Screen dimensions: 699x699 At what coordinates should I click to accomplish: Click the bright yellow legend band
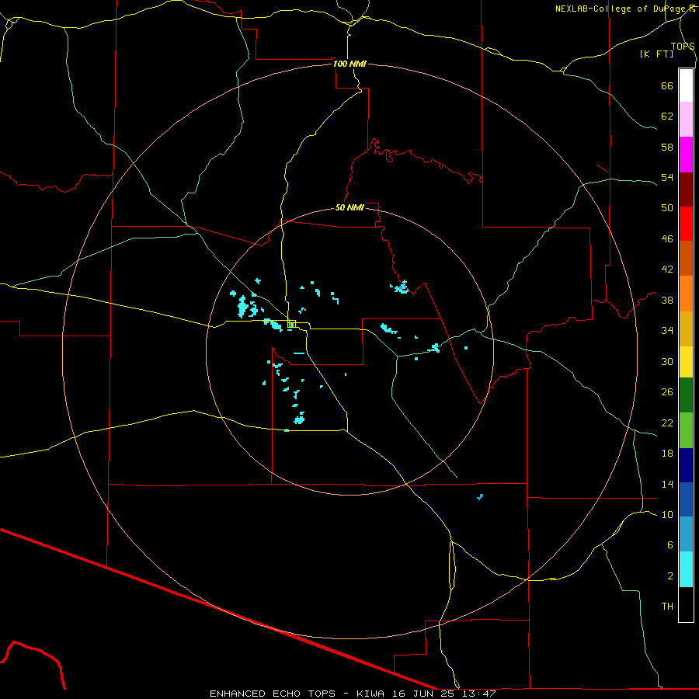pos(686,362)
